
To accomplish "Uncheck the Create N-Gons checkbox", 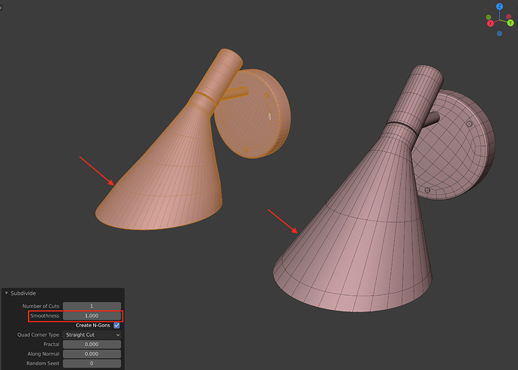I will point(116,325).
